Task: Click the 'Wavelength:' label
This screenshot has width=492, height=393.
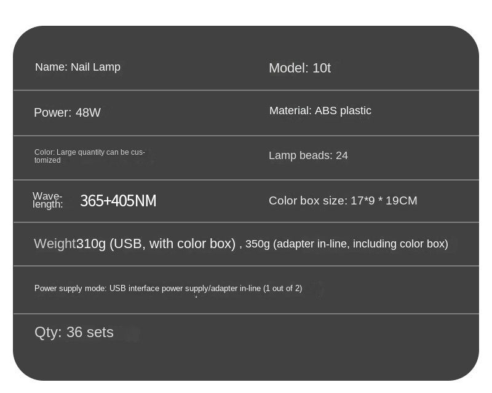Action: pos(48,200)
